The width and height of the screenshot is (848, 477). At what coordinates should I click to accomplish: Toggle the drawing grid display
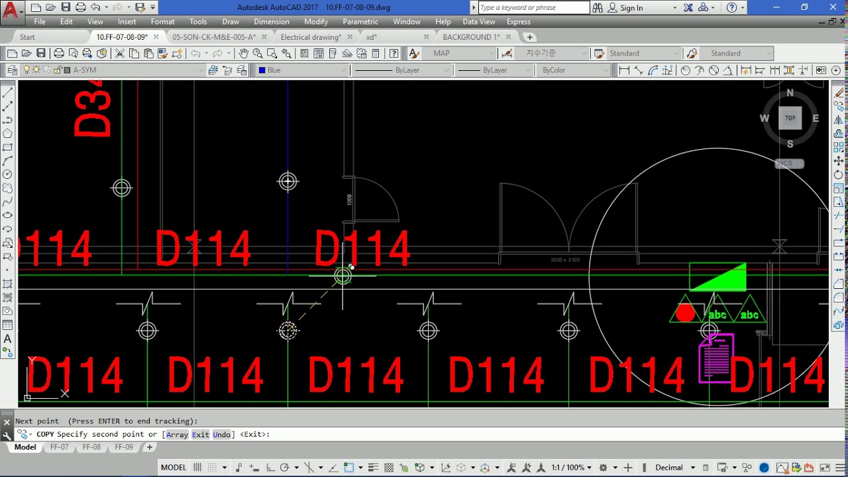pos(197,467)
